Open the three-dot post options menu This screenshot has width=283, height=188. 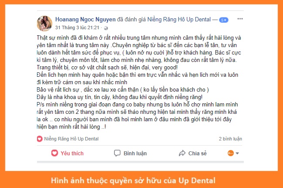point(240,19)
